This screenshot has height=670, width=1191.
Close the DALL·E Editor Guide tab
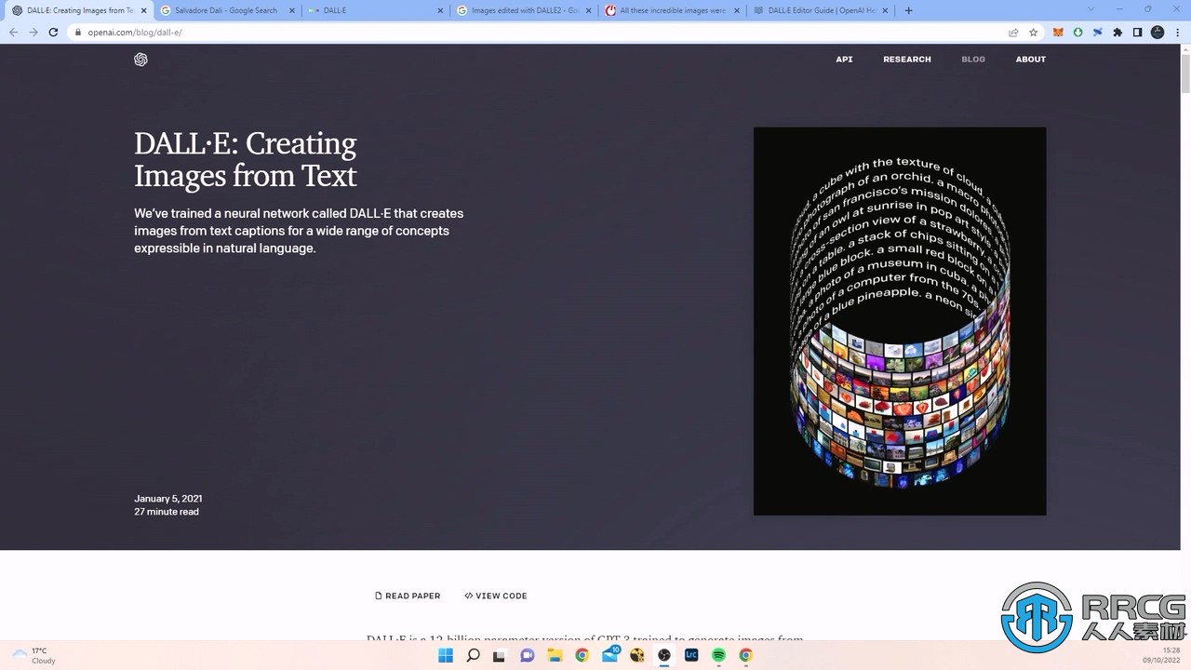tap(886, 10)
